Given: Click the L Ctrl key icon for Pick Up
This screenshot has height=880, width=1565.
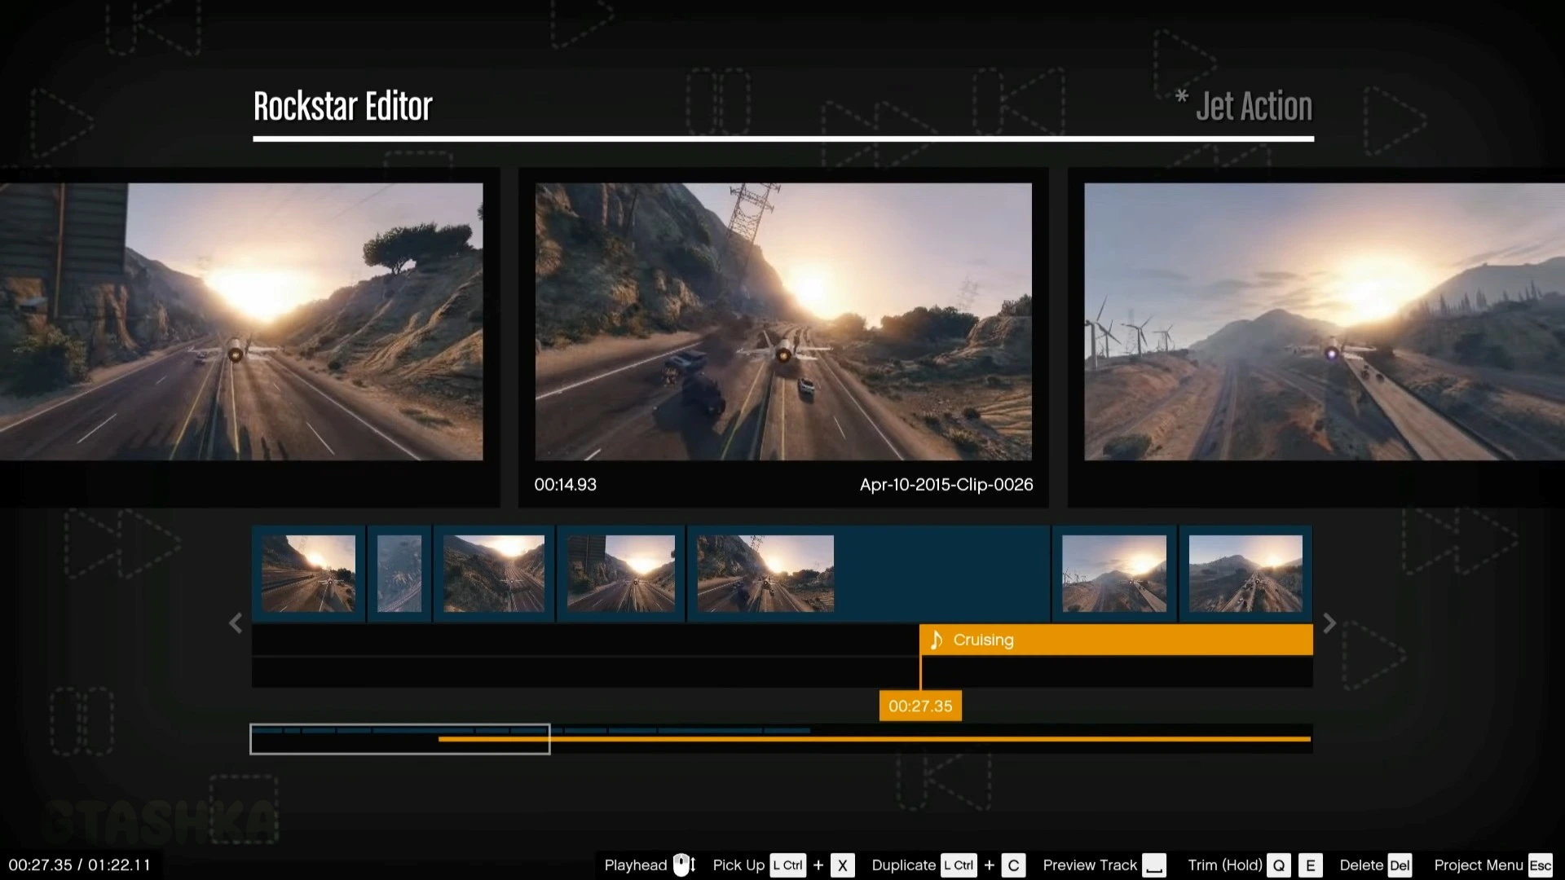Looking at the screenshot, I should [x=788, y=865].
